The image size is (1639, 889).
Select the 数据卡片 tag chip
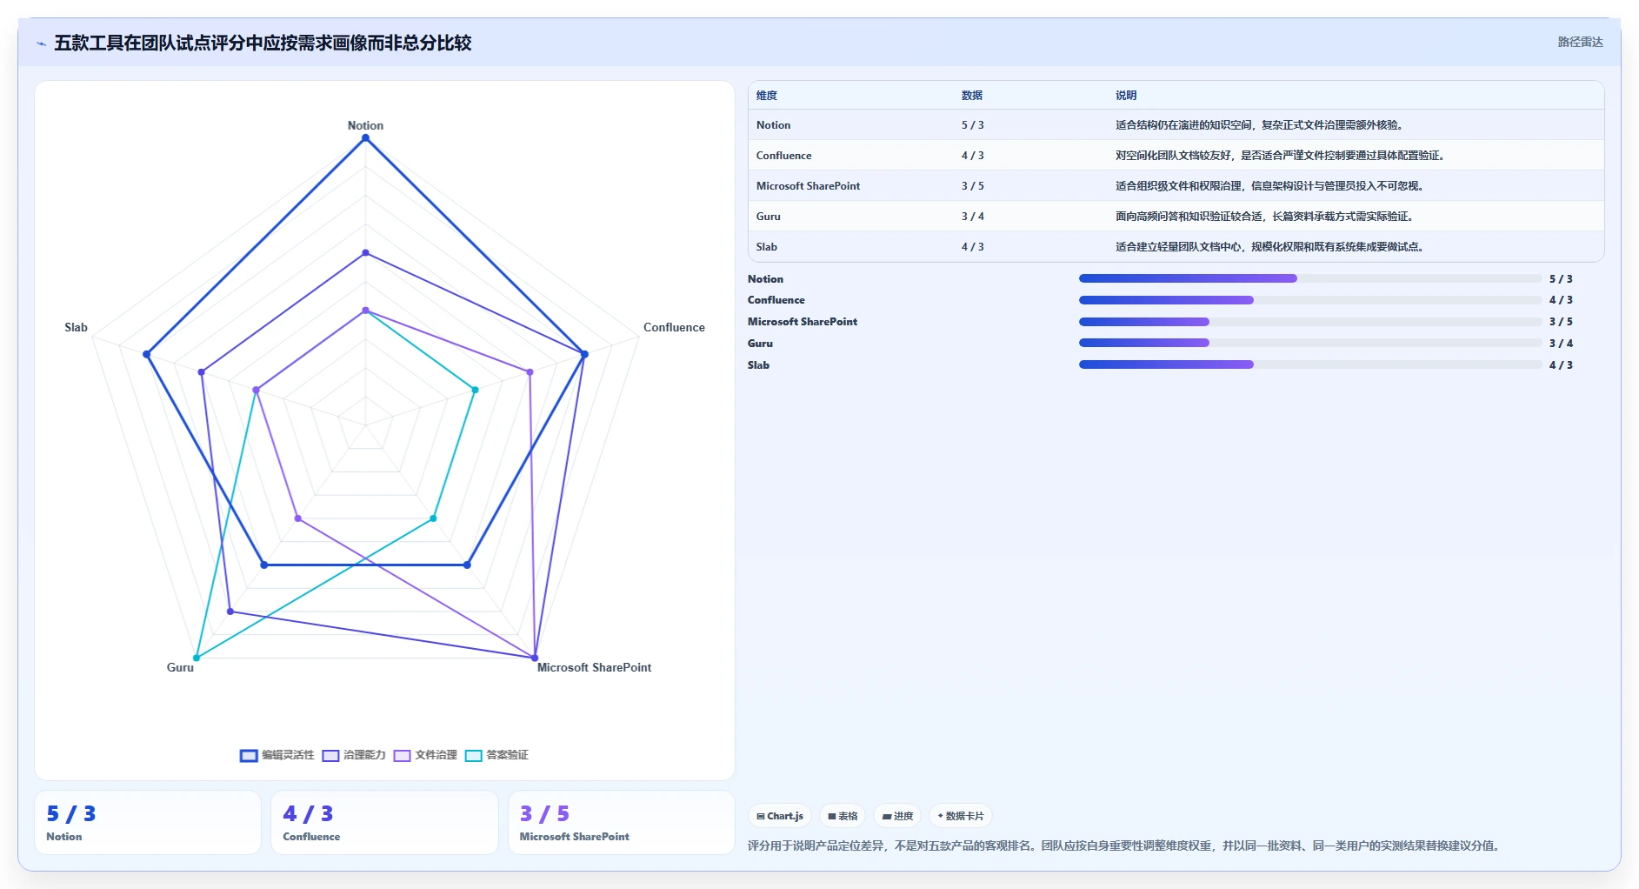click(x=961, y=816)
